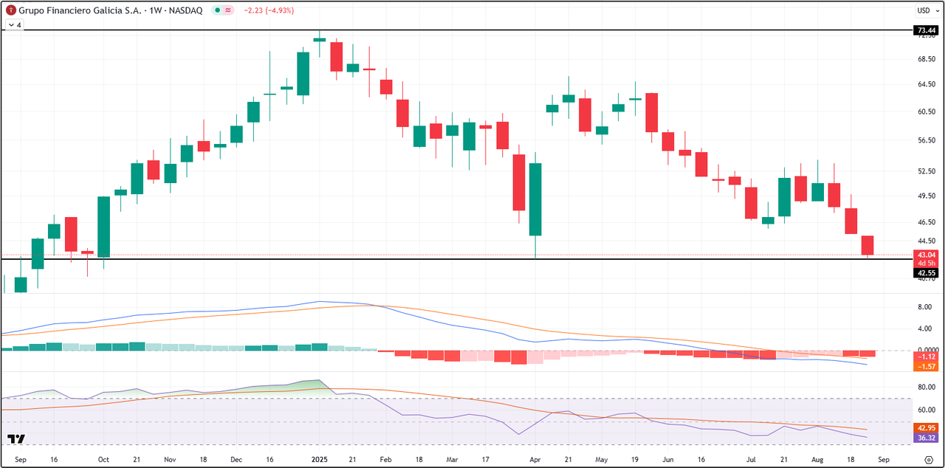Click the Jun label on the time axis
The width and height of the screenshot is (945, 468).
coord(667,459)
